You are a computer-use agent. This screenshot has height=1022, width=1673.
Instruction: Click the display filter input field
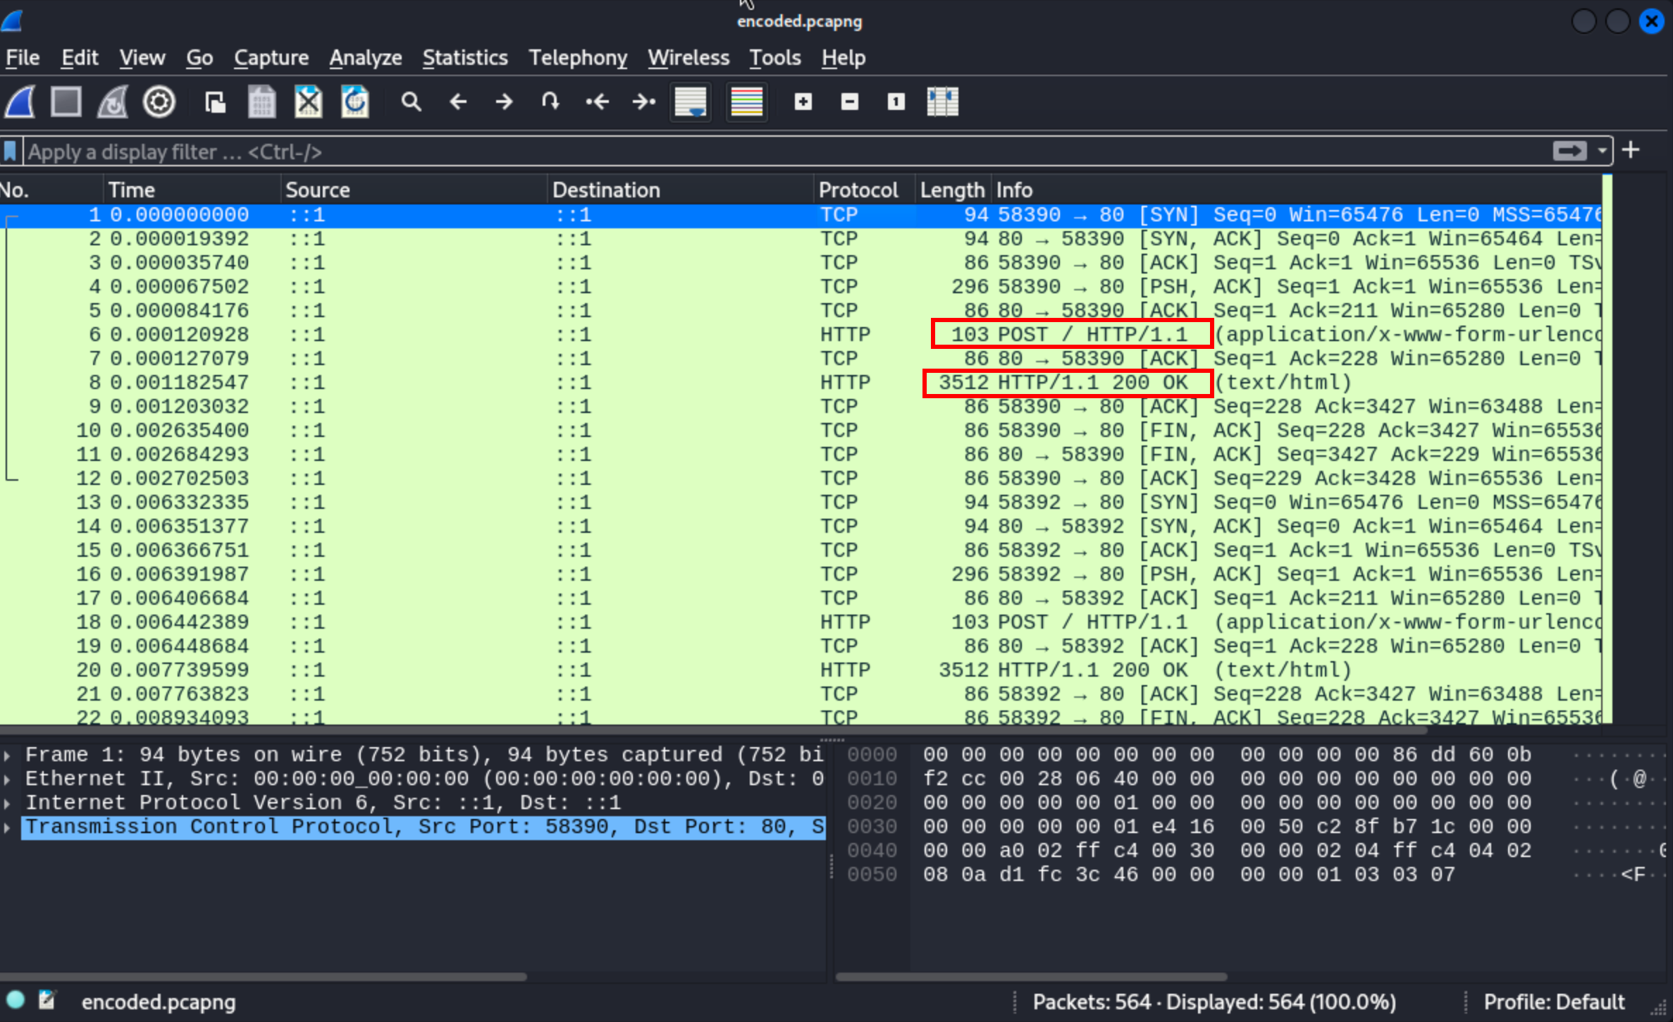pyautogui.click(x=786, y=152)
